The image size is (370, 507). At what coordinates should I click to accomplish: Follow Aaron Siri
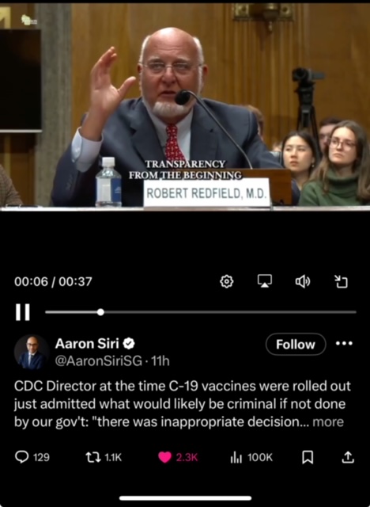click(296, 345)
